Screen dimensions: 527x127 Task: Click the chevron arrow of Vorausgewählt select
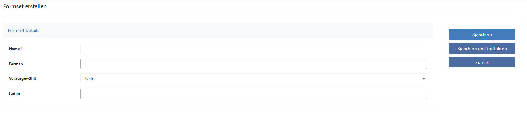click(424, 79)
